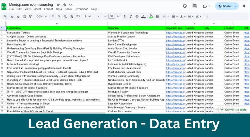Open the text color picker
The height and width of the screenshot is (137, 250).
pos(143,16)
